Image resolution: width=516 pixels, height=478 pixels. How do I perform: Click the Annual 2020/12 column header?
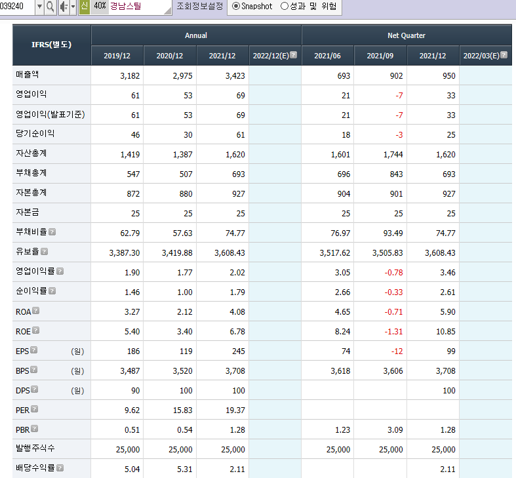click(x=170, y=56)
